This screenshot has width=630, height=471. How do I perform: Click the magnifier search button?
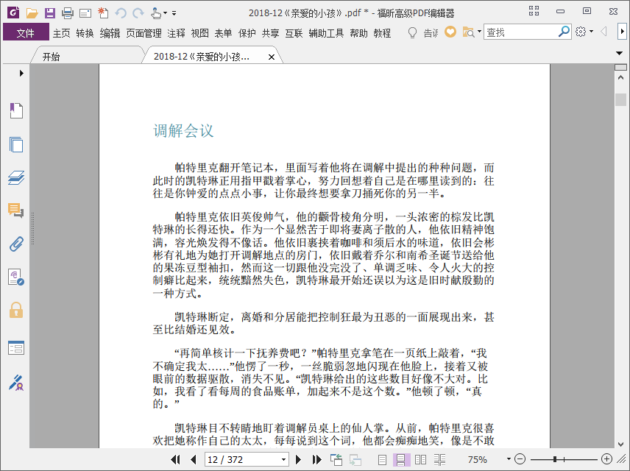pos(564,32)
